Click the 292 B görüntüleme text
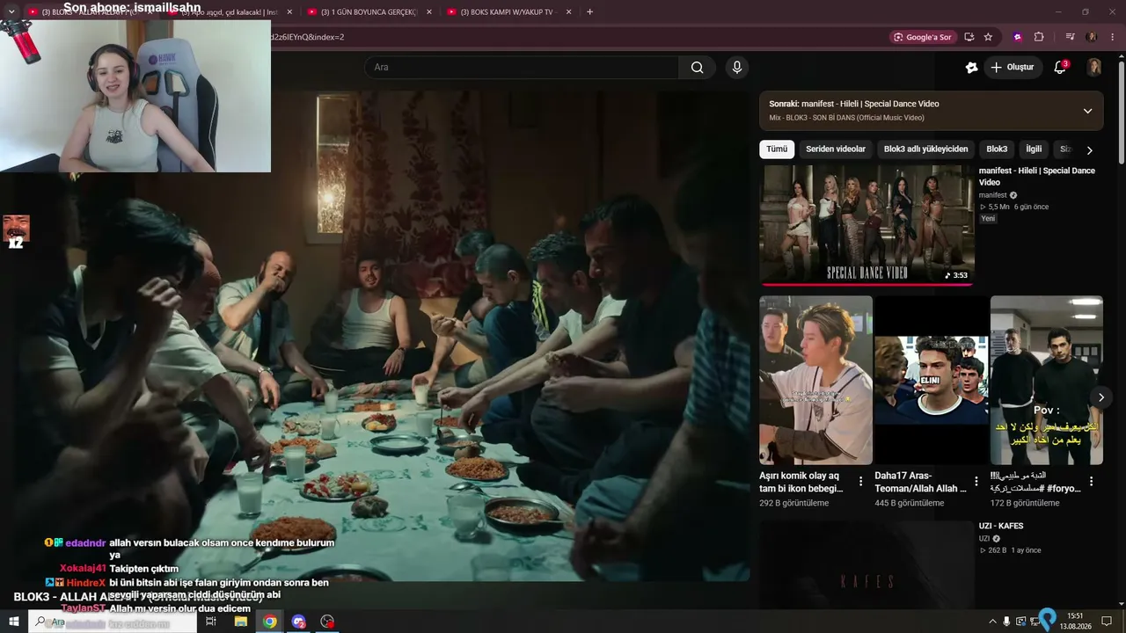Image resolution: width=1126 pixels, height=633 pixels. 794,503
